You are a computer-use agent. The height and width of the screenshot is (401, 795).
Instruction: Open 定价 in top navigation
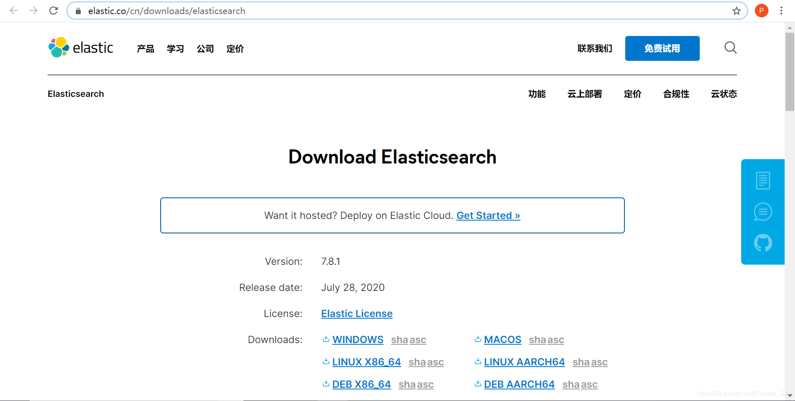pyautogui.click(x=235, y=49)
